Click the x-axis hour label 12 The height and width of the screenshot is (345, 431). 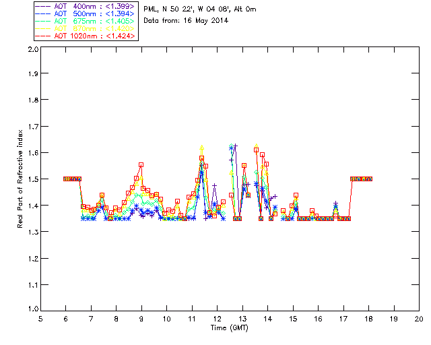[217, 319]
